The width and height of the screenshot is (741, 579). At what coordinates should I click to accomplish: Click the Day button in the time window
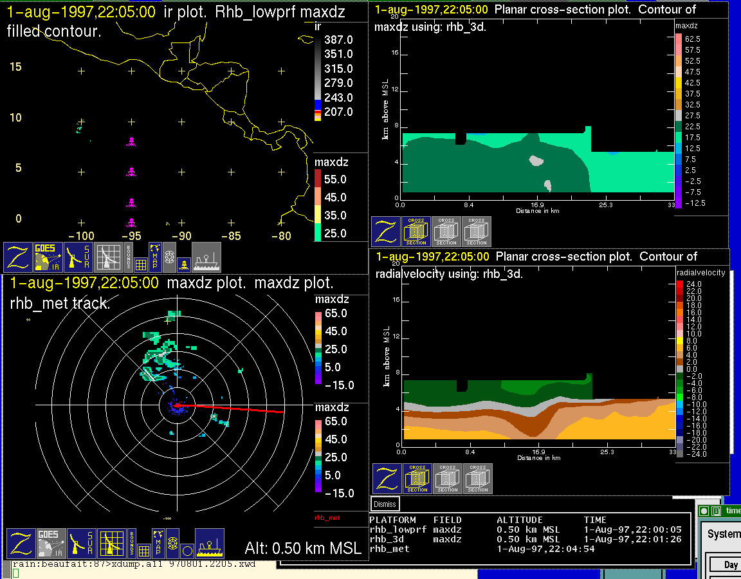[x=731, y=565]
